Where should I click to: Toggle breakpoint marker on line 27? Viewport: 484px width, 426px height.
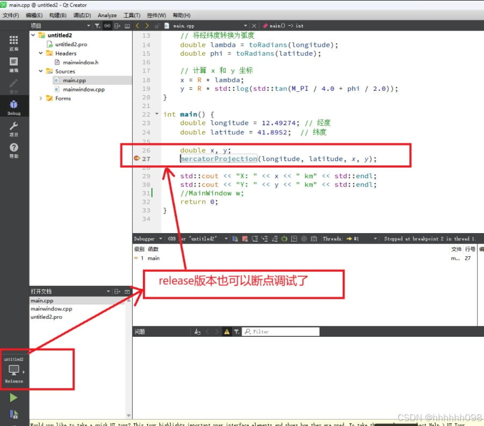point(137,159)
